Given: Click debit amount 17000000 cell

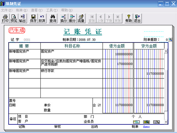Looking at the screenshot, I should [118, 64].
